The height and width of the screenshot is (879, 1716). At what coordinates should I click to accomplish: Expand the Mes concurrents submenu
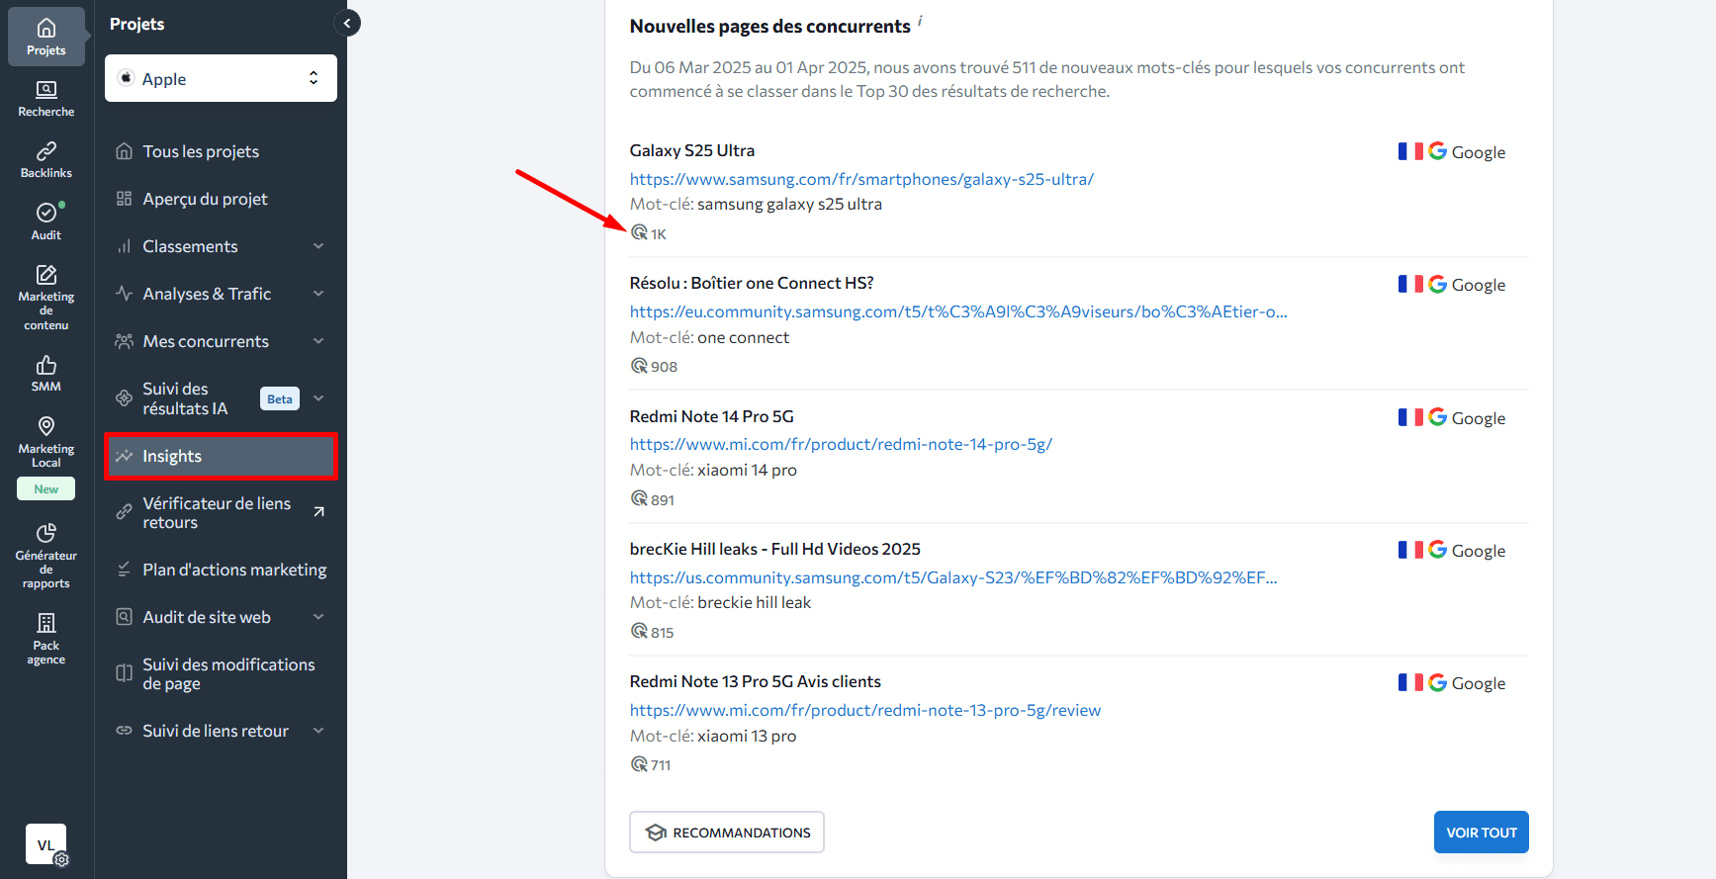pos(318,341)
